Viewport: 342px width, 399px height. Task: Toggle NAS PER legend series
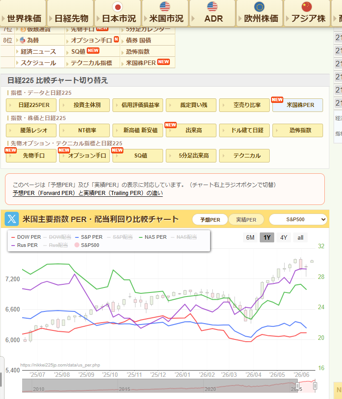(x=153, y=237)
